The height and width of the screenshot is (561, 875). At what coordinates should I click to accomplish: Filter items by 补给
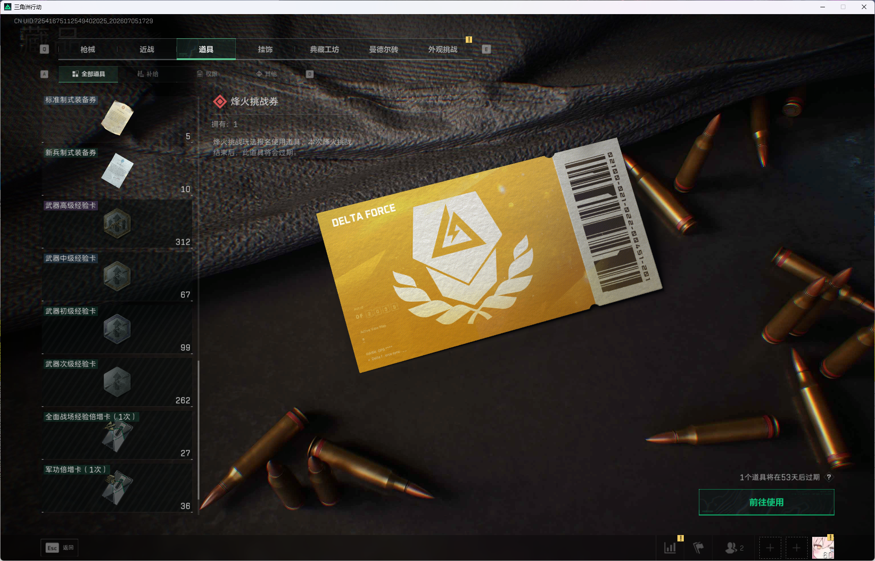(148, 74)
